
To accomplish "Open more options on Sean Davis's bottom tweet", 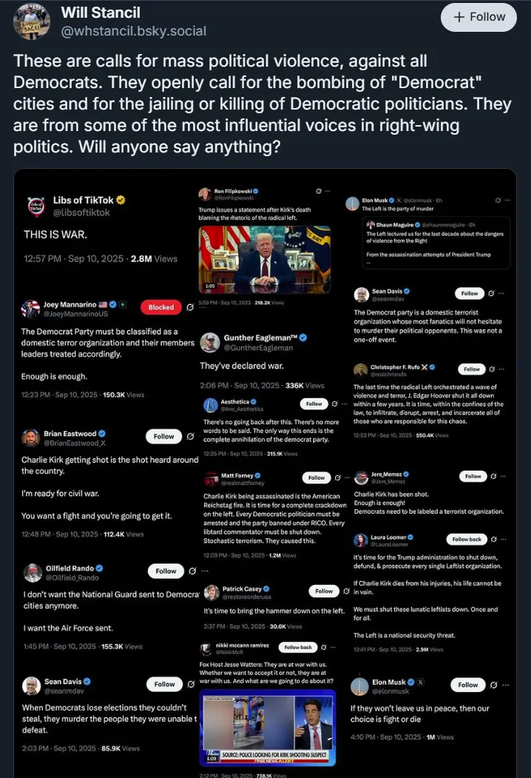I will click(x=205, y=685).
